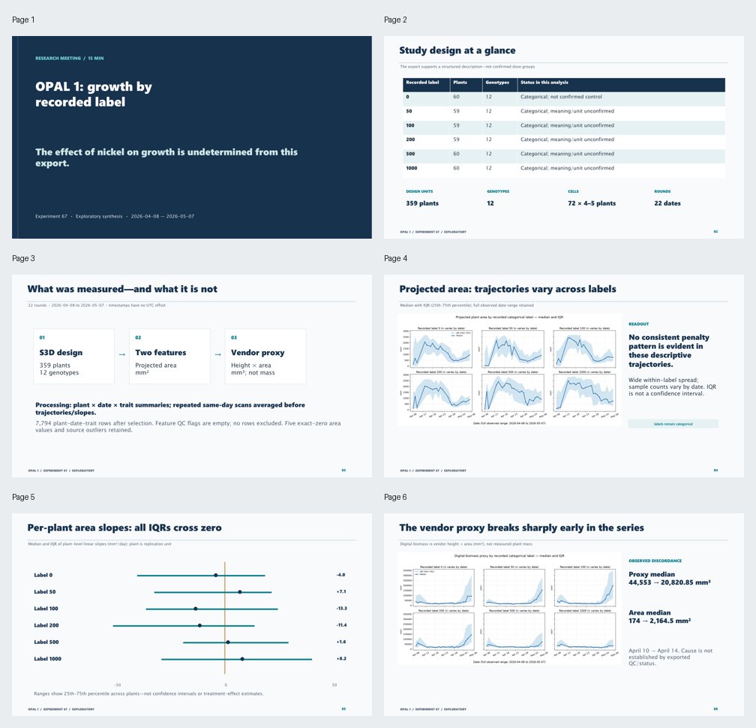
Task: Click 'The vendor proxy breaks sharply' title
Action: pos(522,528)
